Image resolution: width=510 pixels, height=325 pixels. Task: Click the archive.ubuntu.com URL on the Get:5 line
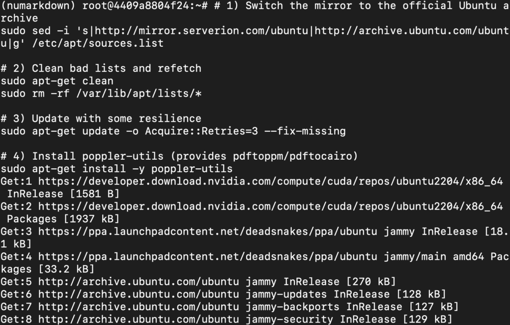coord(138,281)
